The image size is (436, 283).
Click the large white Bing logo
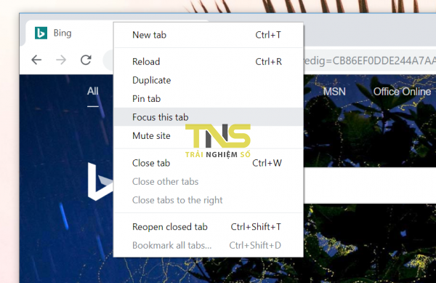tap(101, 181)
